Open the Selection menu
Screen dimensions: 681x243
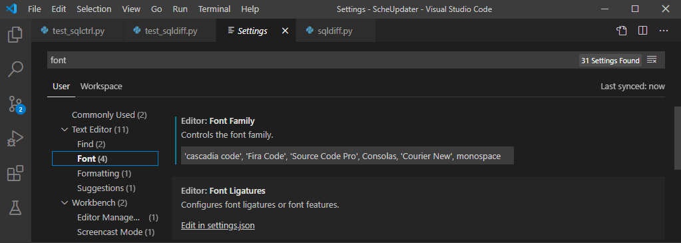click(94, 9)
